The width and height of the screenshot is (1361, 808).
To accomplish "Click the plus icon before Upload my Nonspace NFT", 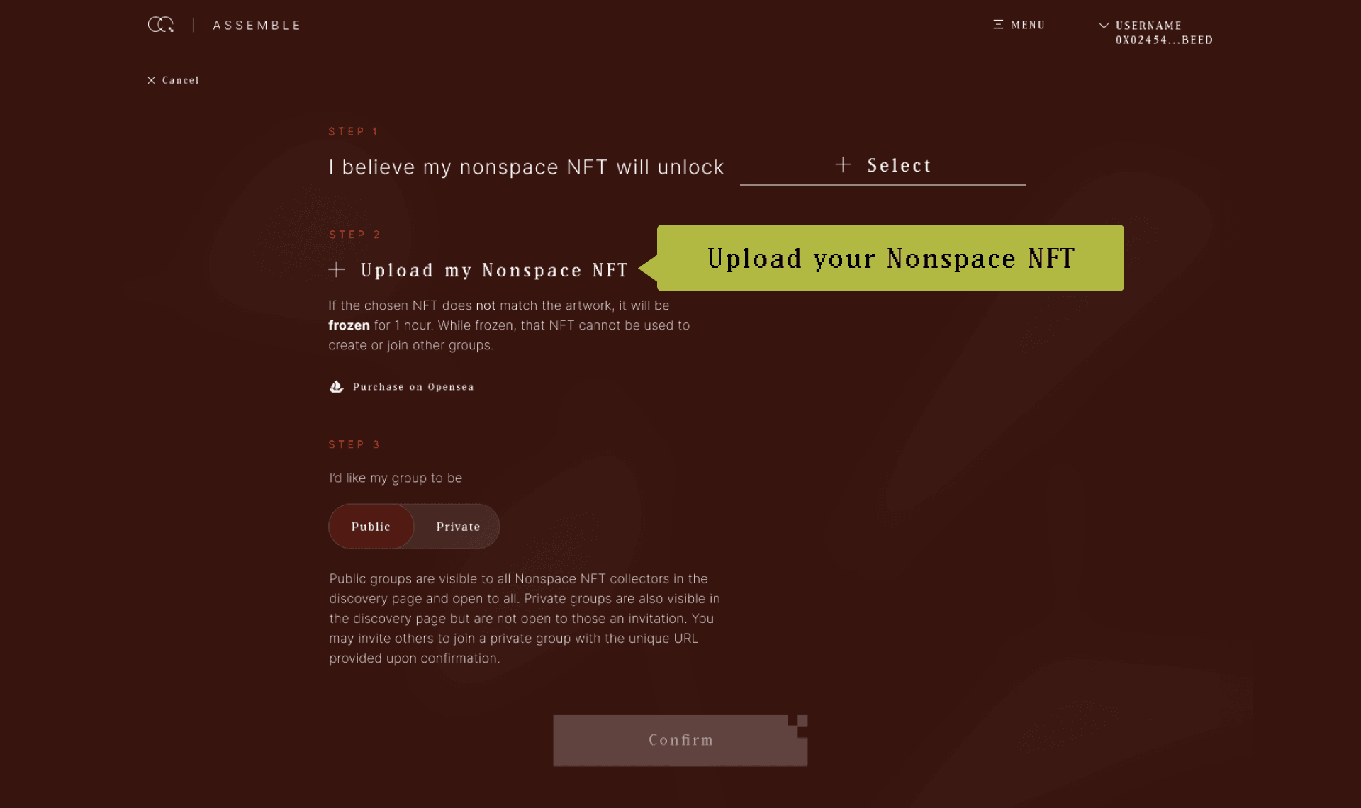I will click(x=337, y=269).
